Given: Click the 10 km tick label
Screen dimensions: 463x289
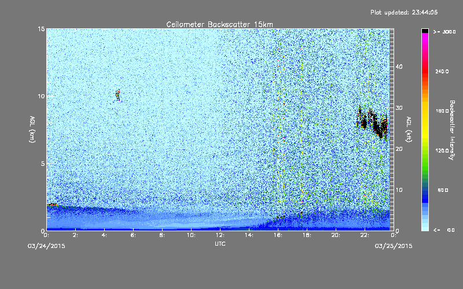Looking at the screenshot, I should click(x=41, y=96).
